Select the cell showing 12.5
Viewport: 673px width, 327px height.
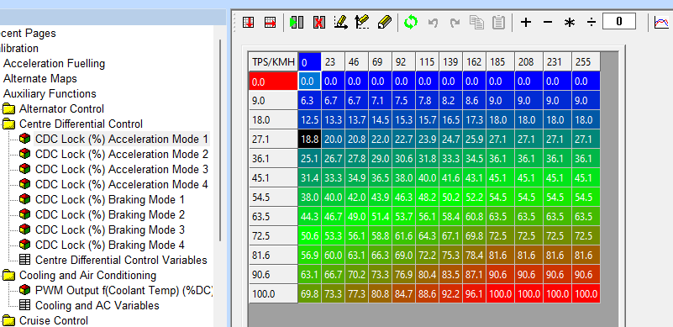click(309, 120)
